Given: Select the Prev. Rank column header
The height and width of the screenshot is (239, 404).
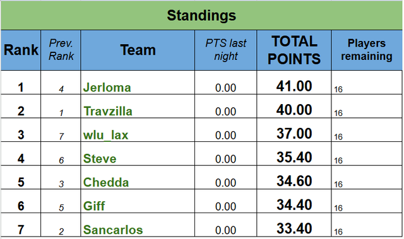Looking at the screenshot, I should point(61,50).
